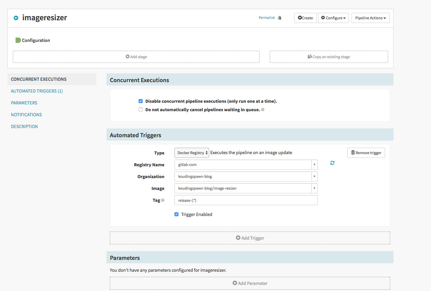
Task: Open help icon for queue cancel option
Action: (263, 110)
